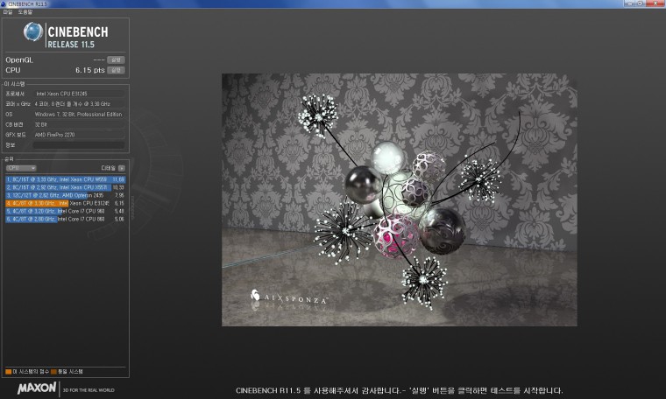Click the CB version field 32 Bit
Viewport: 666px width, 399px height.
coord(79,124)
